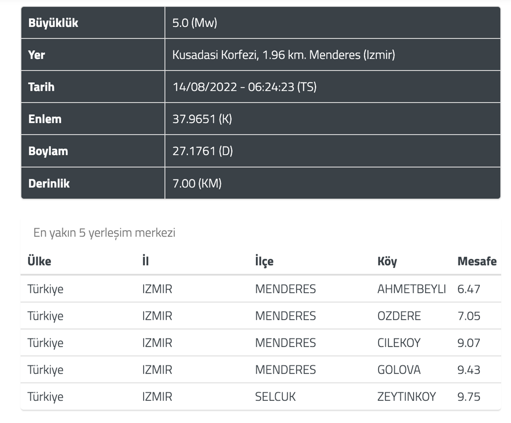
Task: Click the Köy column header
Action: click(x=387, y=261)
